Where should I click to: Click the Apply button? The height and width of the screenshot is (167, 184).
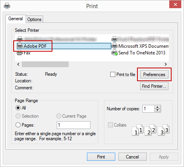(x=164, y=157)
